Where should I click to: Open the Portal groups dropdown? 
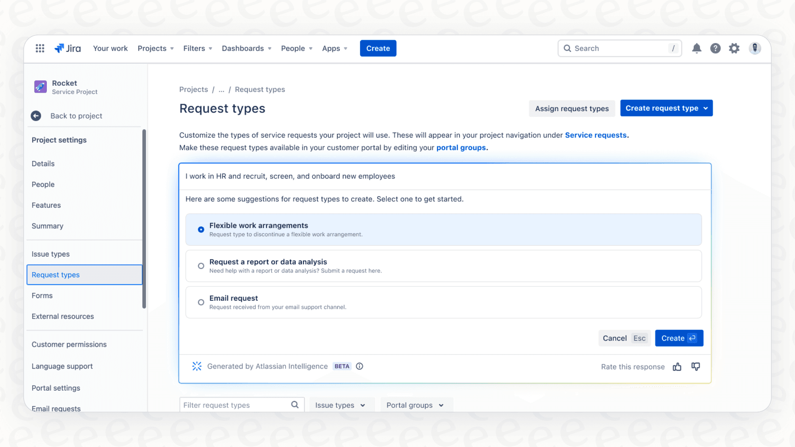click(415, 405)
